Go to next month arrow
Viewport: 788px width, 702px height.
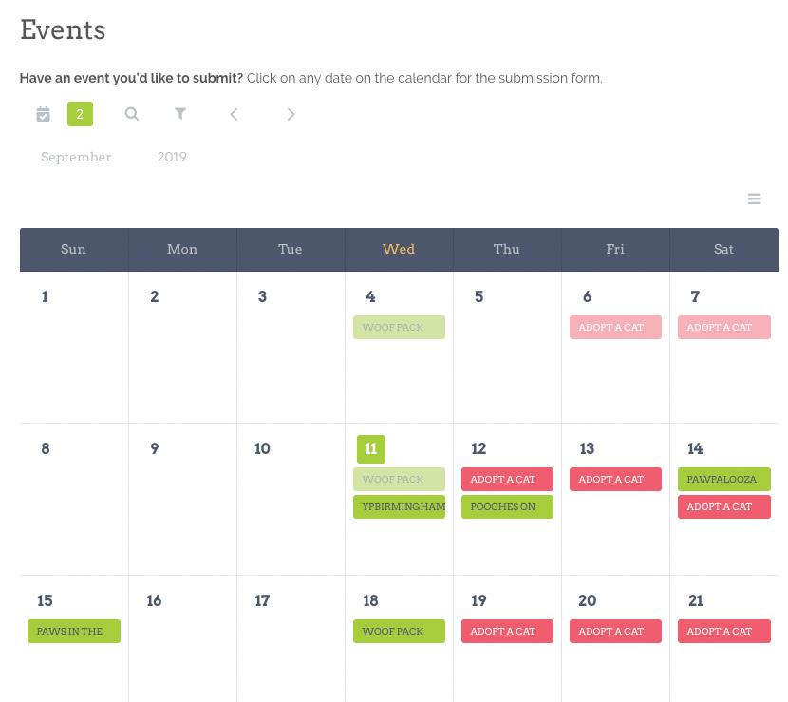click(x=291, y=114)
